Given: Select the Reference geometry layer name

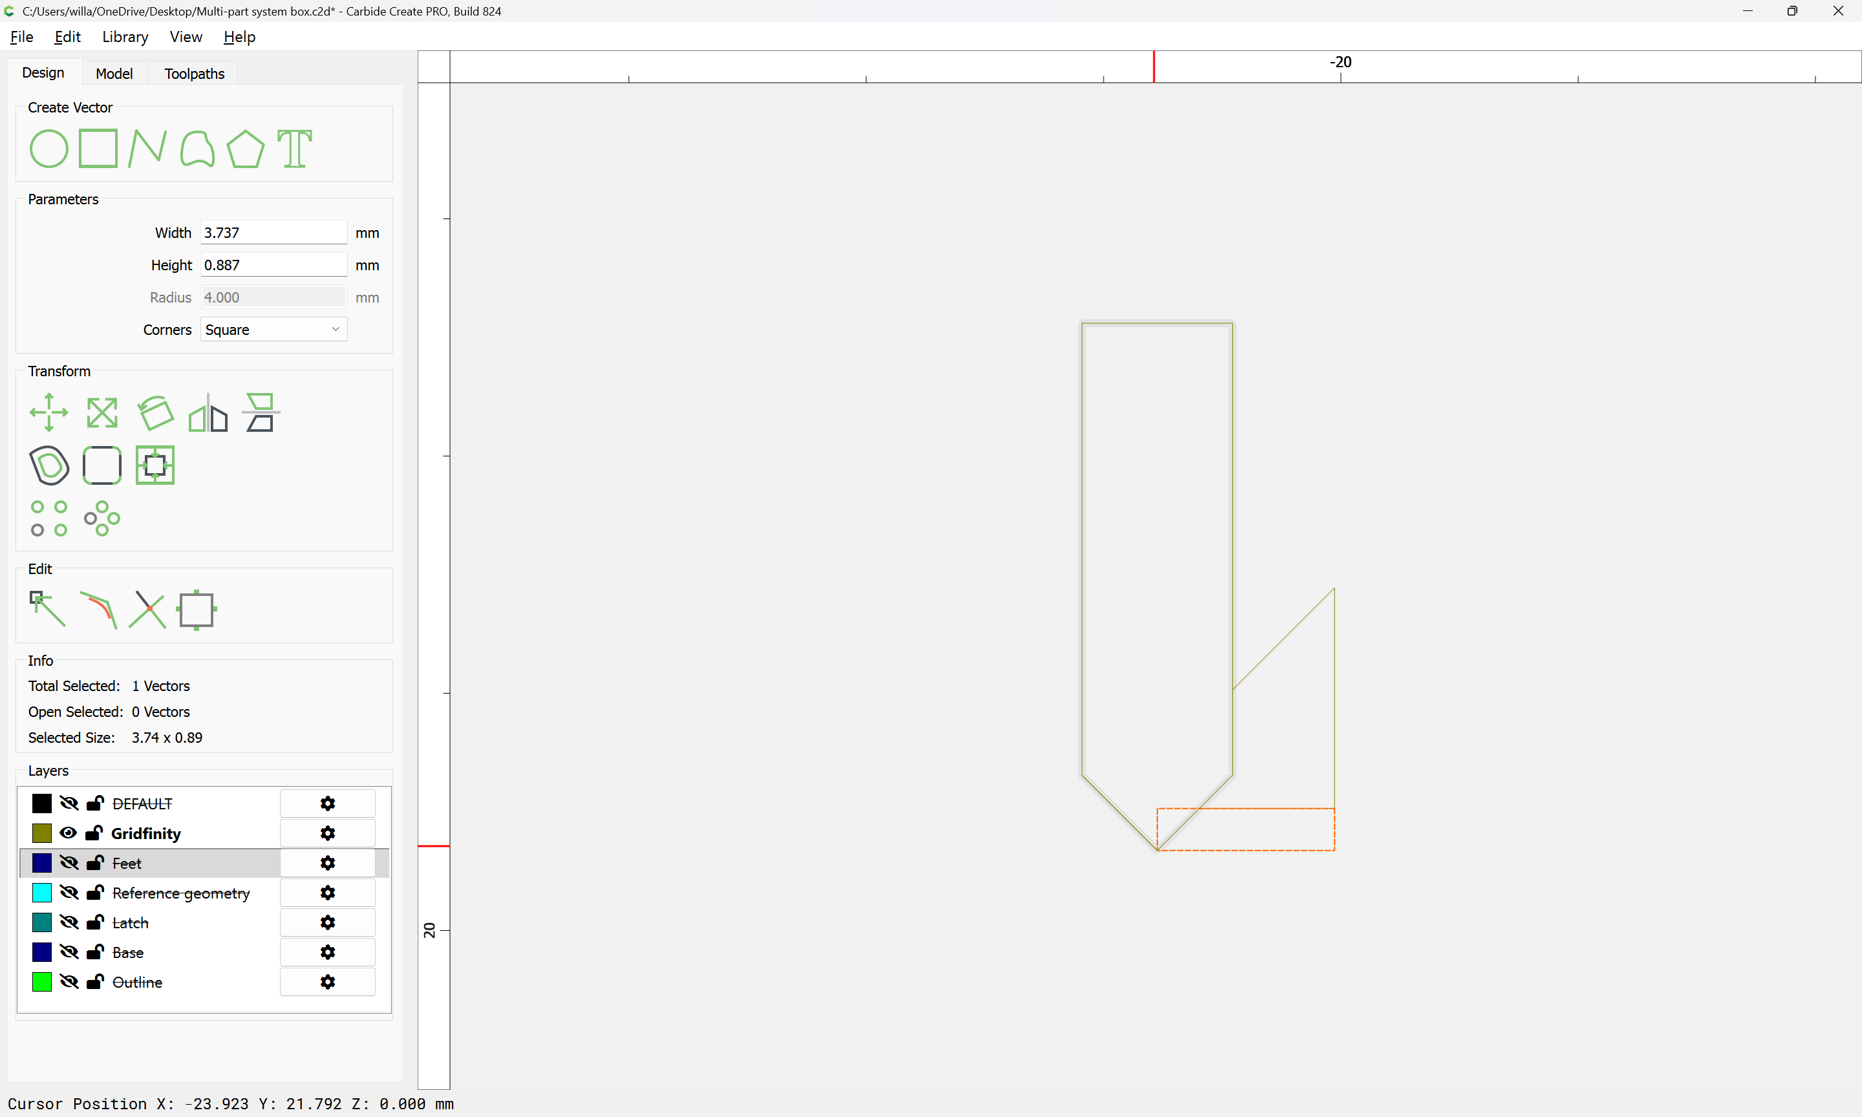Looking at the screenshot, I should click(x=180, y=893).
